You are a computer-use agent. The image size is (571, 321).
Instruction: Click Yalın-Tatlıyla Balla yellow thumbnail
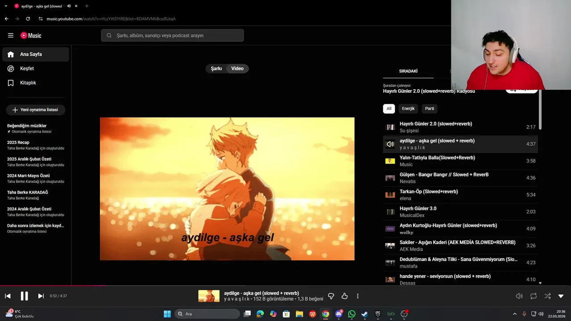coord(390,161)
